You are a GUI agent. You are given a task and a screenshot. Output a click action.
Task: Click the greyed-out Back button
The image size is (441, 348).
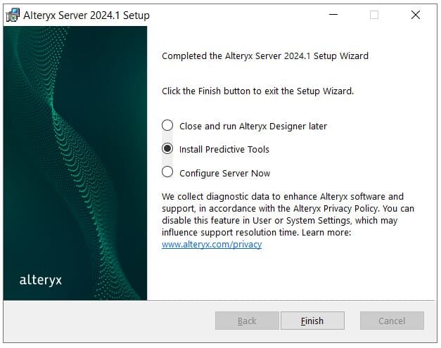247,321
